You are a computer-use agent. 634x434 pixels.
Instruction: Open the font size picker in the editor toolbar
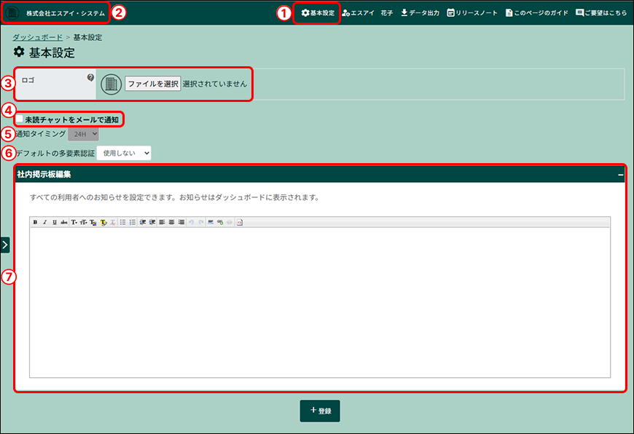click(x=83, y=222)
